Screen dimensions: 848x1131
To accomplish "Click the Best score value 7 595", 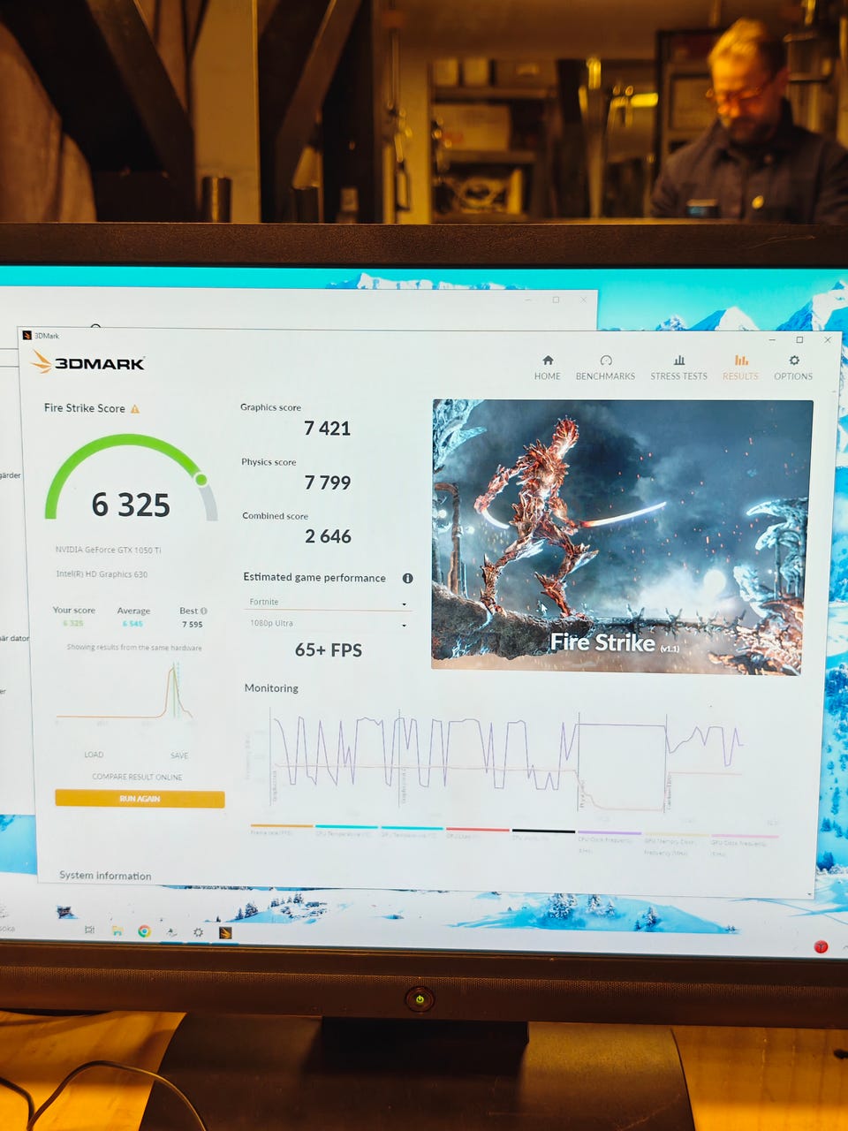I will click(193, 624).
